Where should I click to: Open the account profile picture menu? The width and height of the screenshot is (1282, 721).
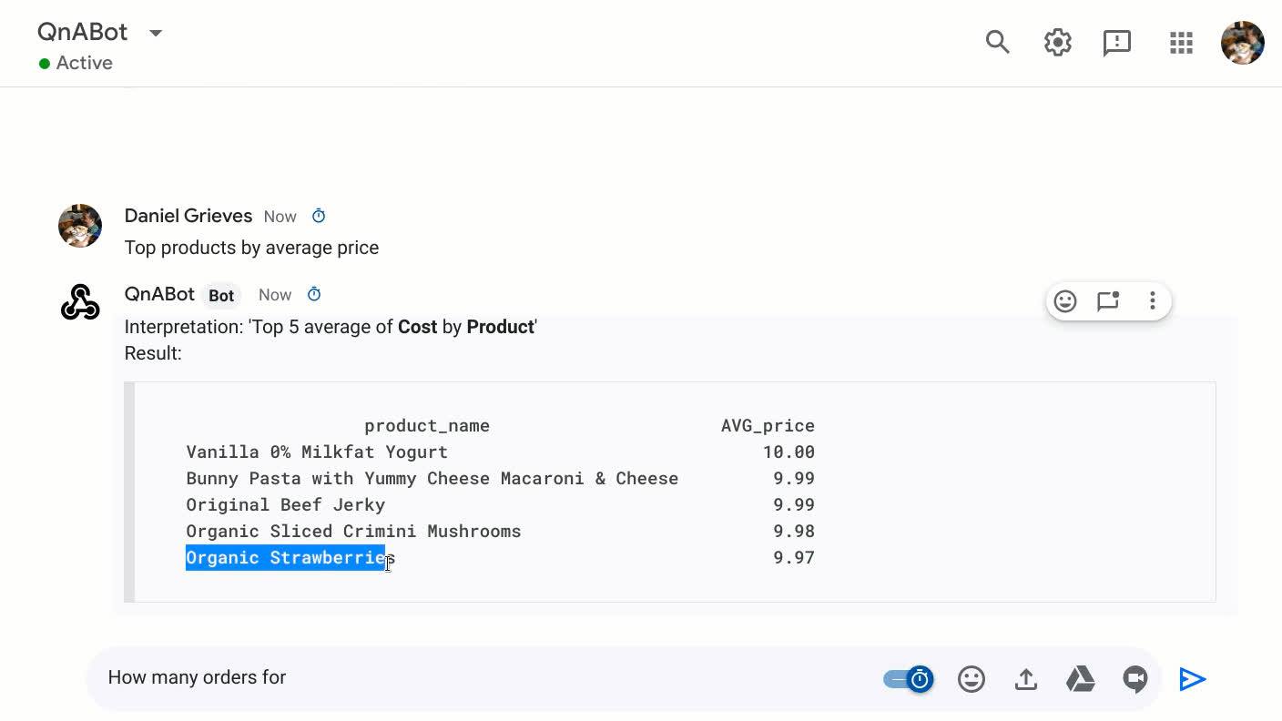click(1243, 43)
